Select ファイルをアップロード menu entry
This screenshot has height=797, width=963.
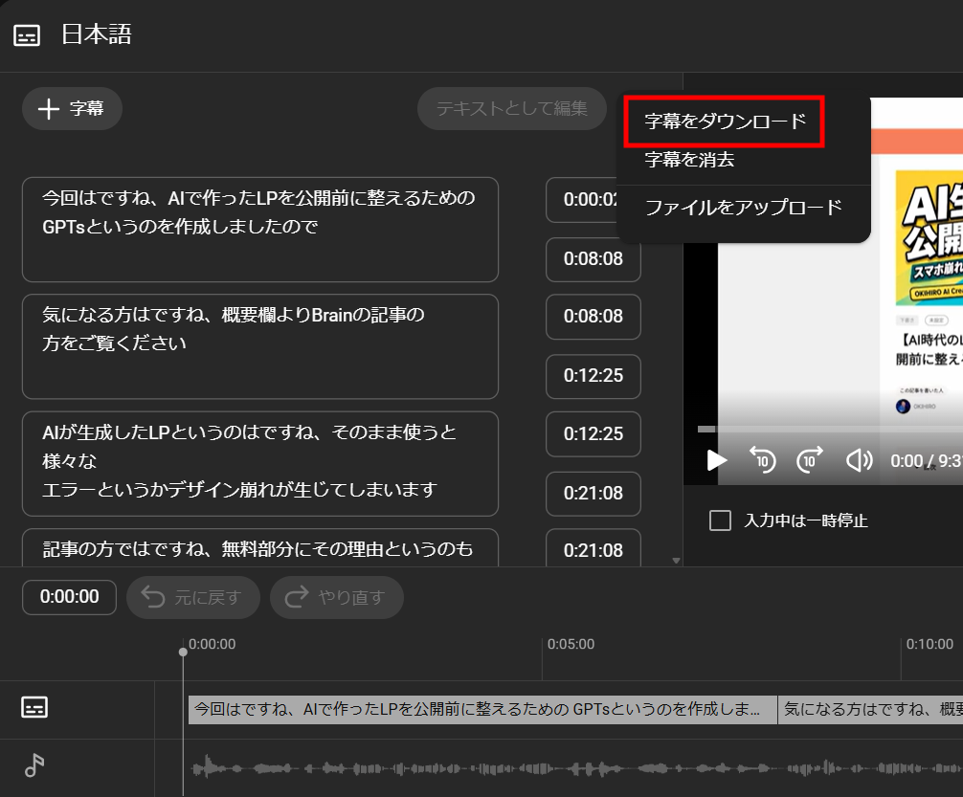743,208
